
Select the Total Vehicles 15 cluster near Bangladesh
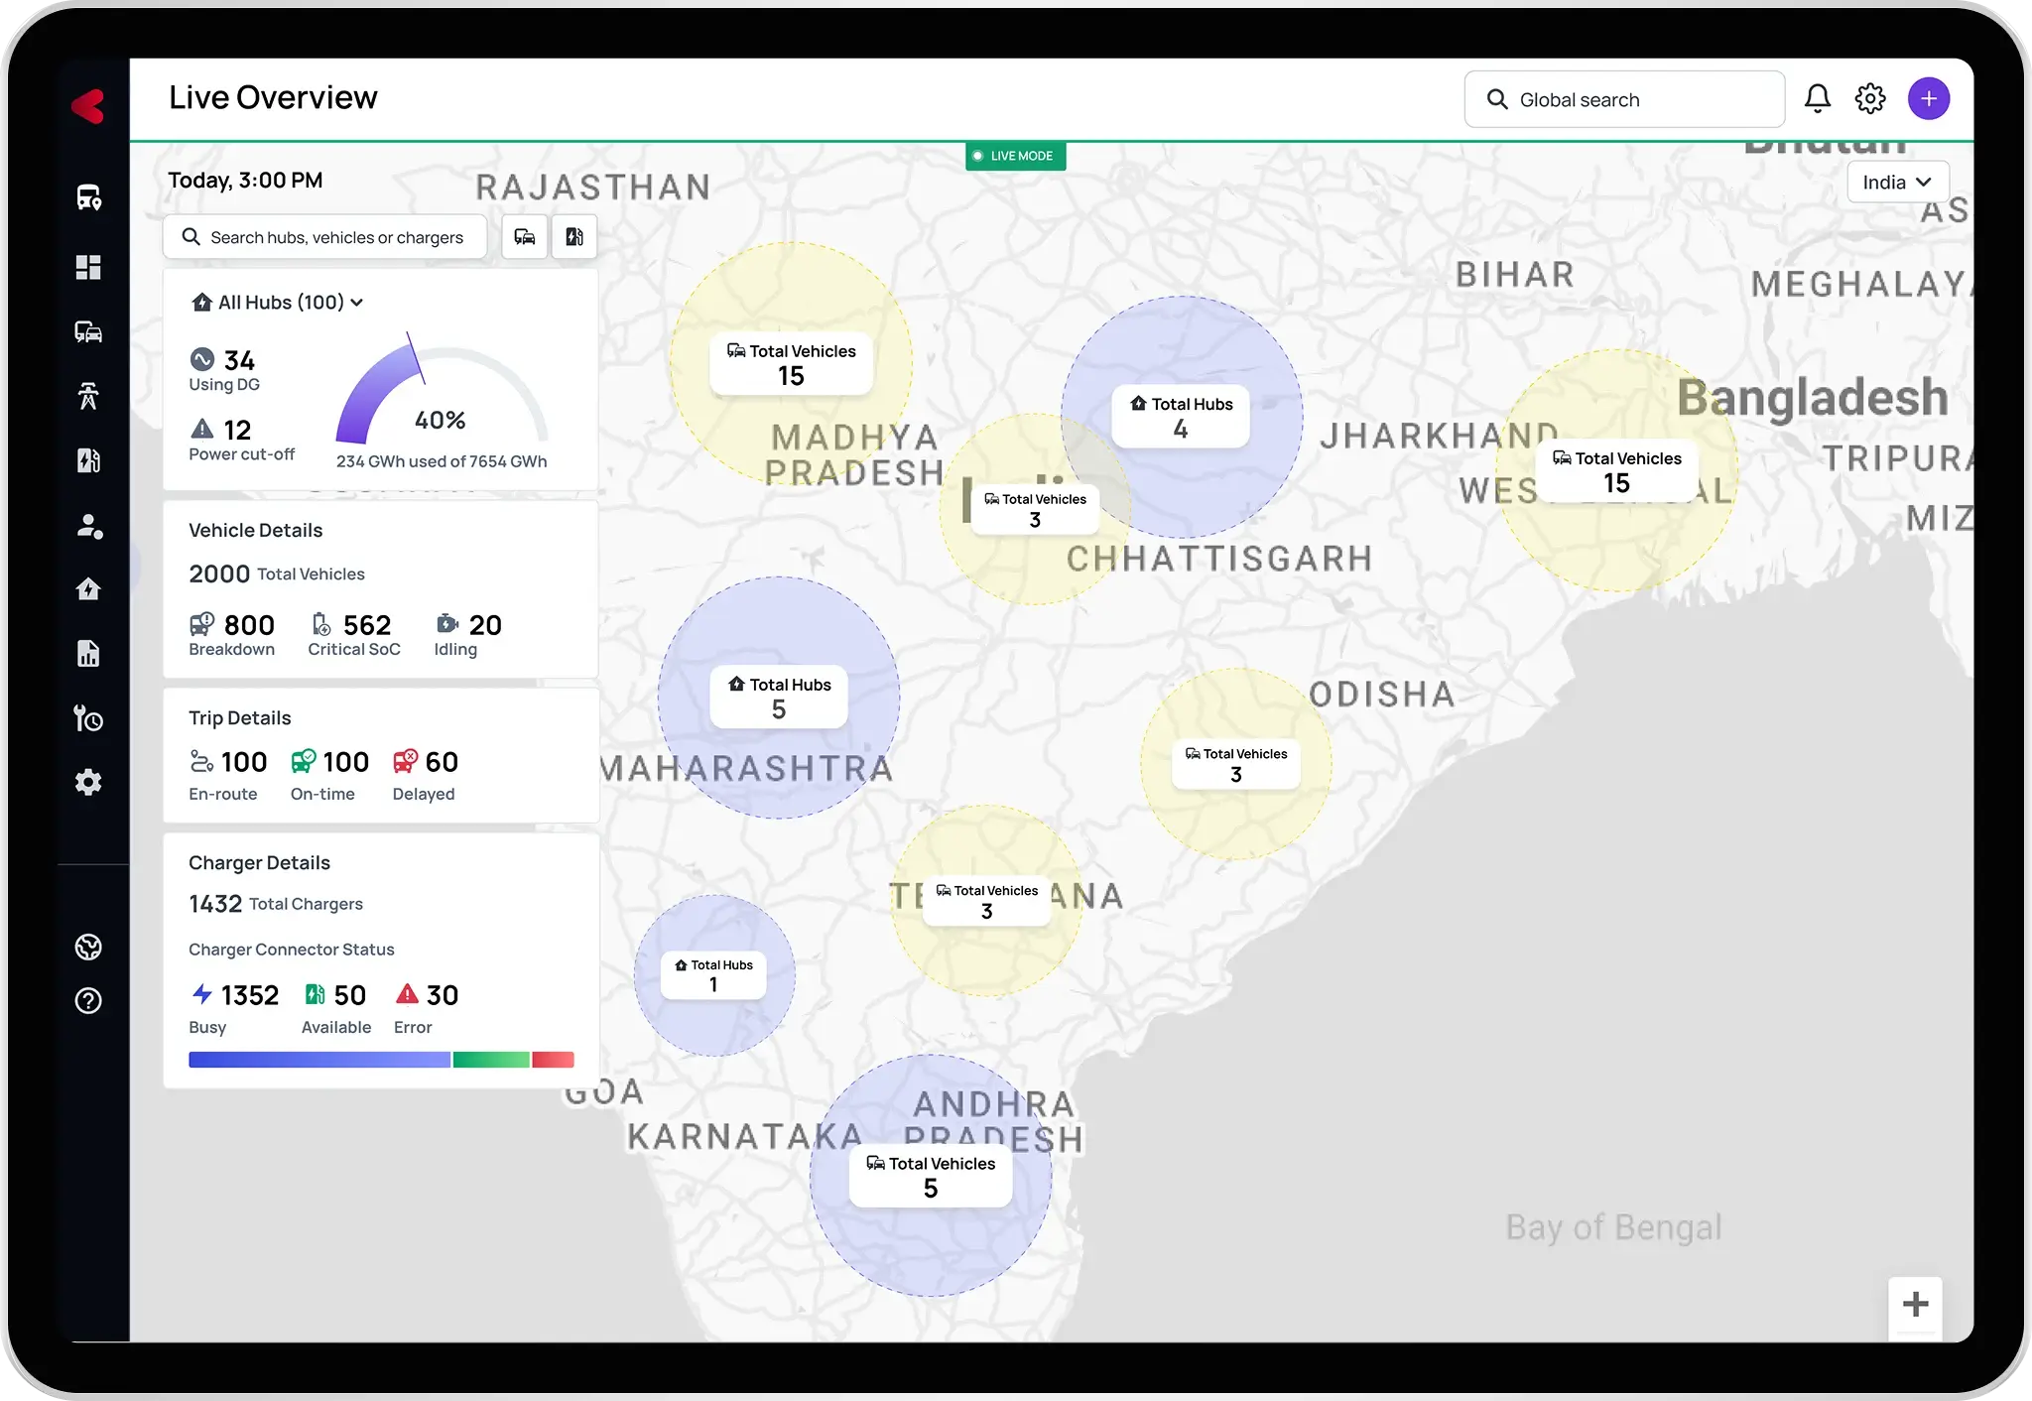click(x=1615, y=469)
